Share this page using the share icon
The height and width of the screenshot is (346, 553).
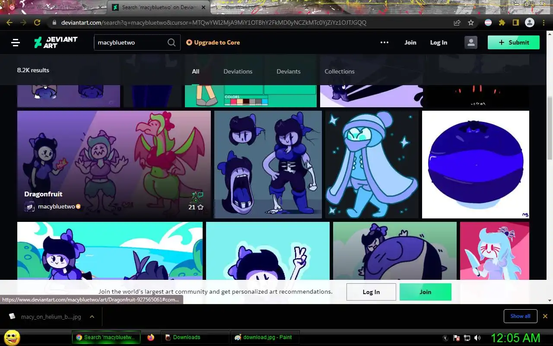pyautogui.click(x=457, y=22)
